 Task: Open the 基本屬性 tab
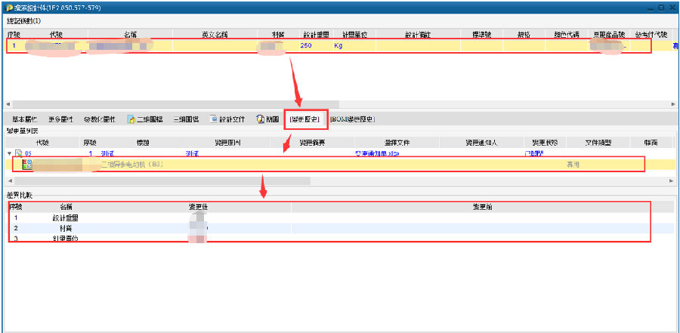(x=24, y=119)
